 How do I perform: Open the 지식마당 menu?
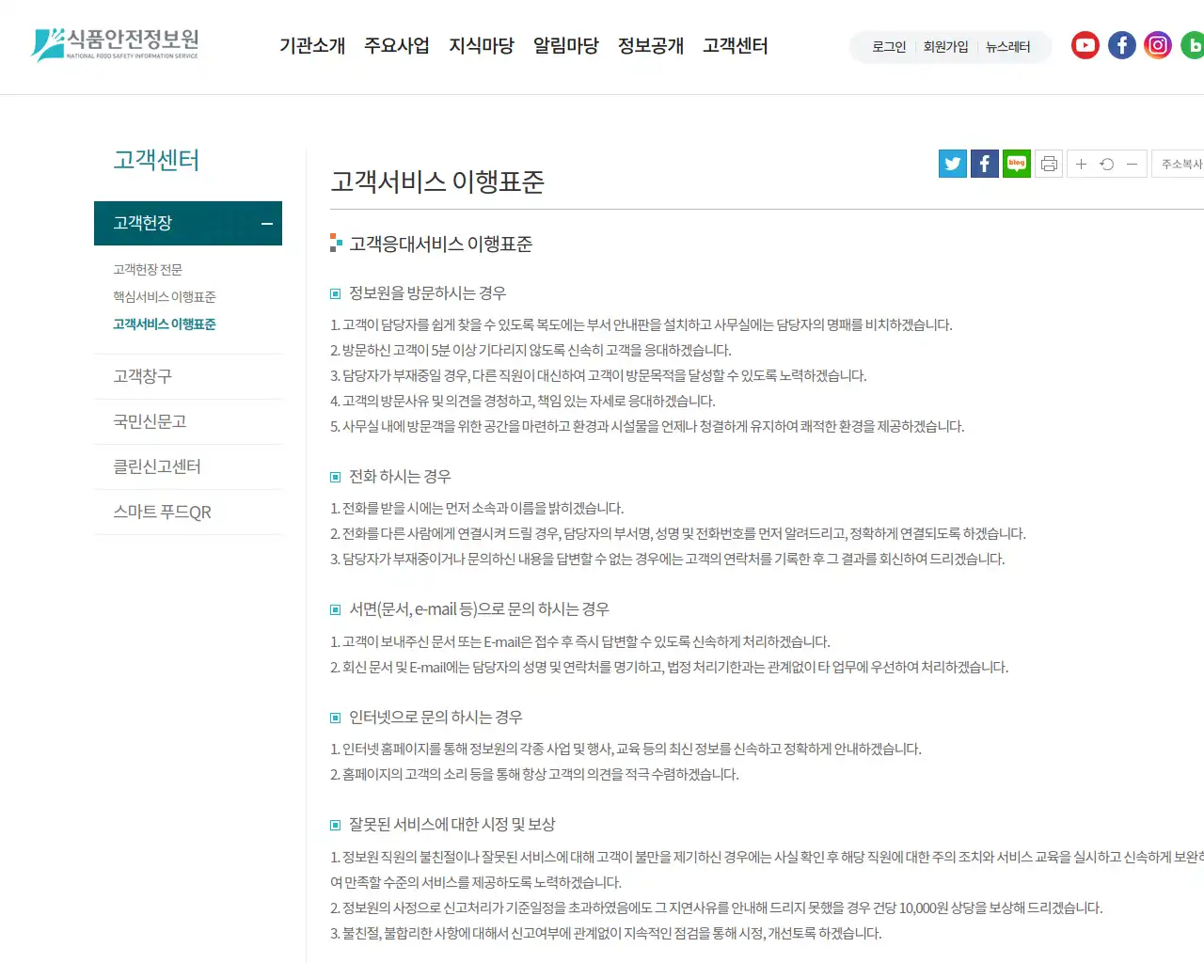point(482,45)
